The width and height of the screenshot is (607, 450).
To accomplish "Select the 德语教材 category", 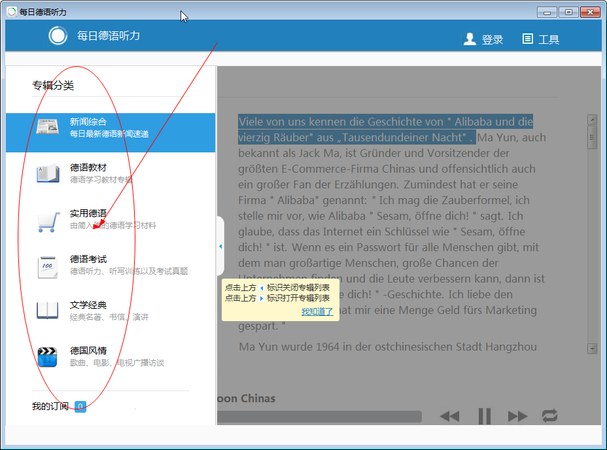I will (x=111, y=173).
